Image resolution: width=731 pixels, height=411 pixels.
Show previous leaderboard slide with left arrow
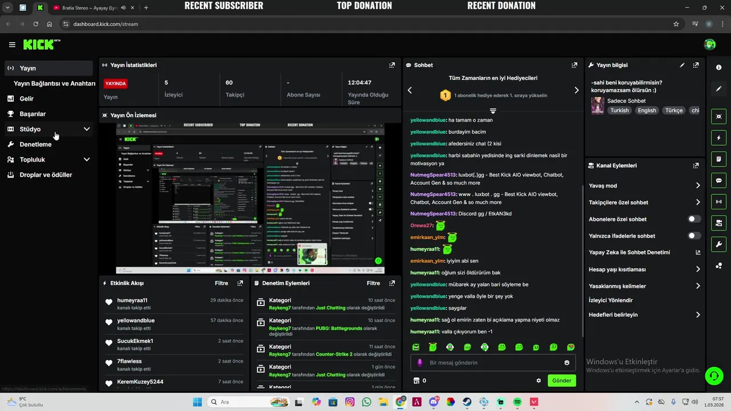pyautogui.click(x=409, y=90)
